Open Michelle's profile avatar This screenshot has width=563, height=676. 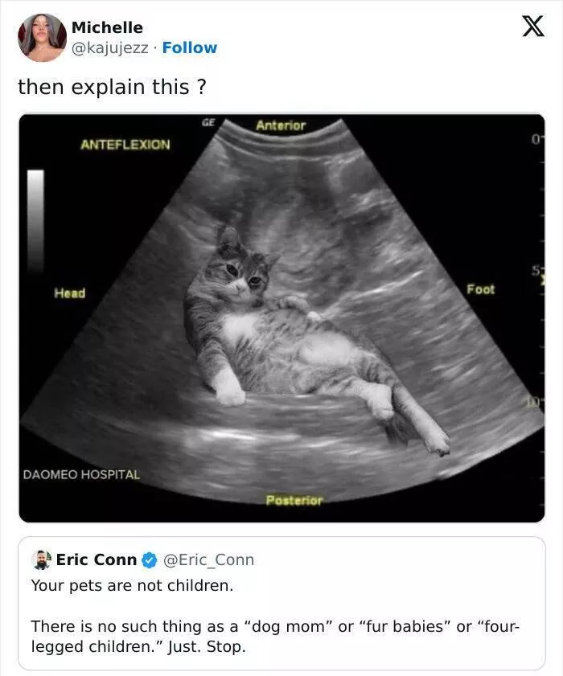coord(42,38)
